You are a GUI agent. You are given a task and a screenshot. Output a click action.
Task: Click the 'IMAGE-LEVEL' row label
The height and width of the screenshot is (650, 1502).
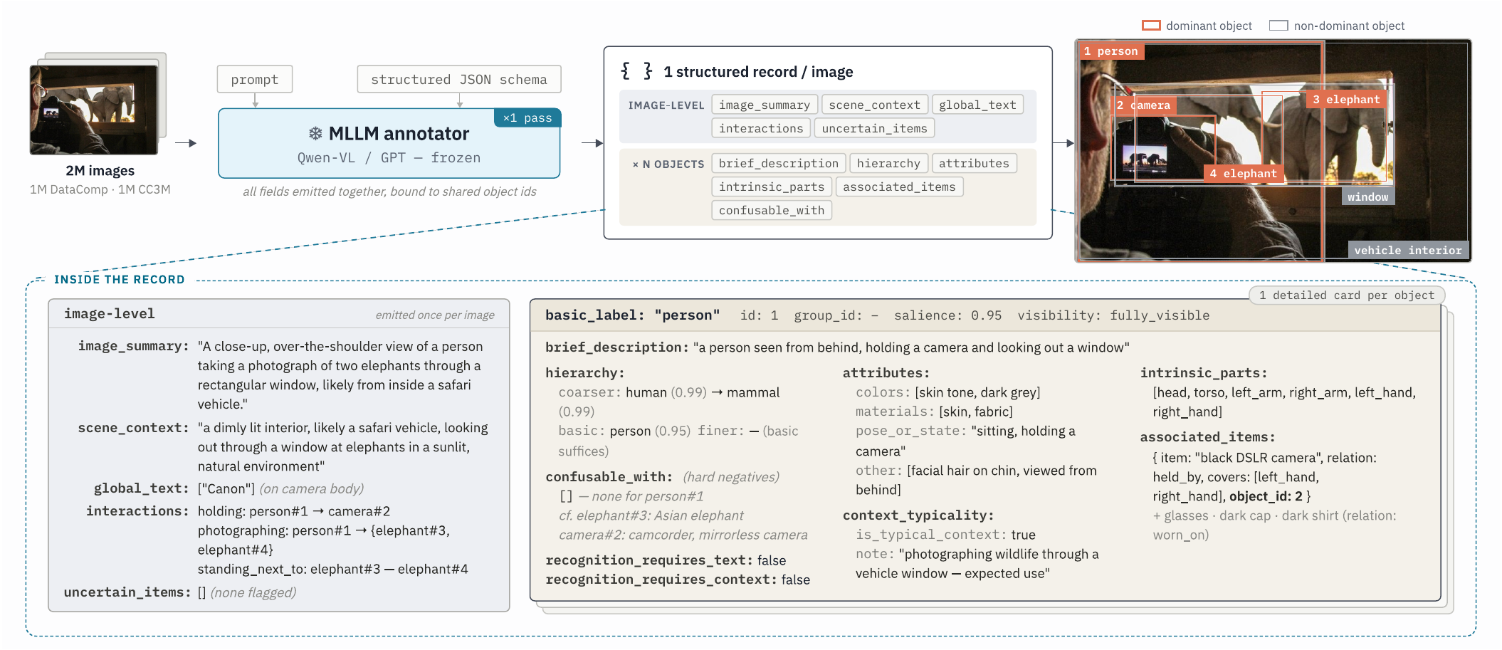point(666,105)
